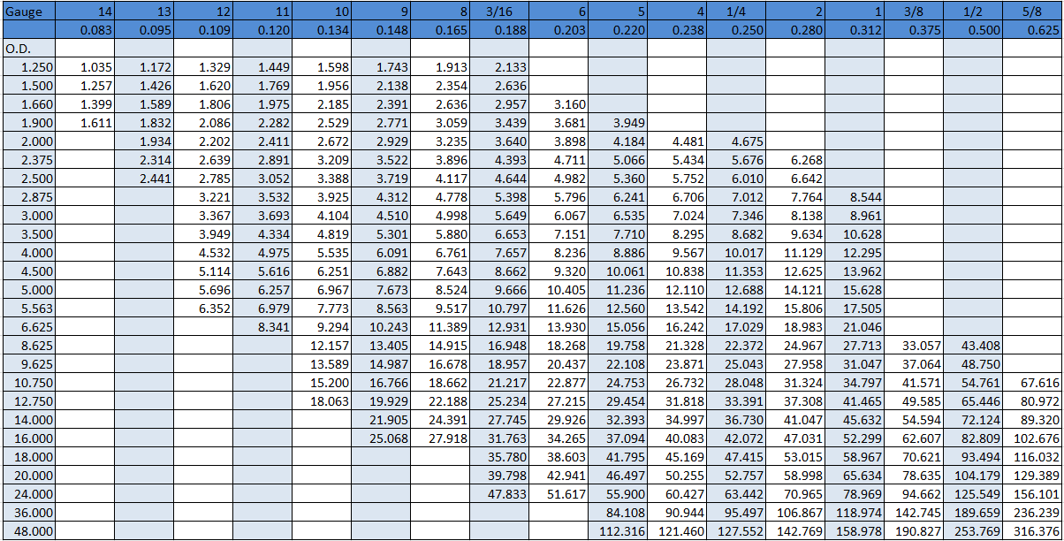Click value 8.544 in gauge 1 column
The width and height of the screenshot is (1064, 541).
(x=854, y=197)
